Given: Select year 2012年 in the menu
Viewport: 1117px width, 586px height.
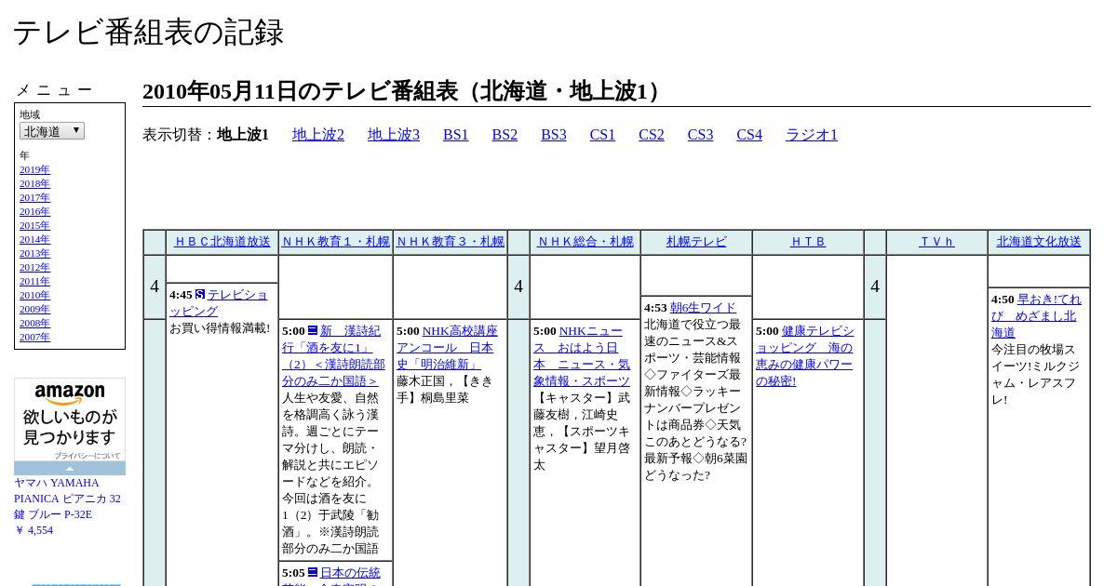Looking at the screenshot, I should 34,267.
